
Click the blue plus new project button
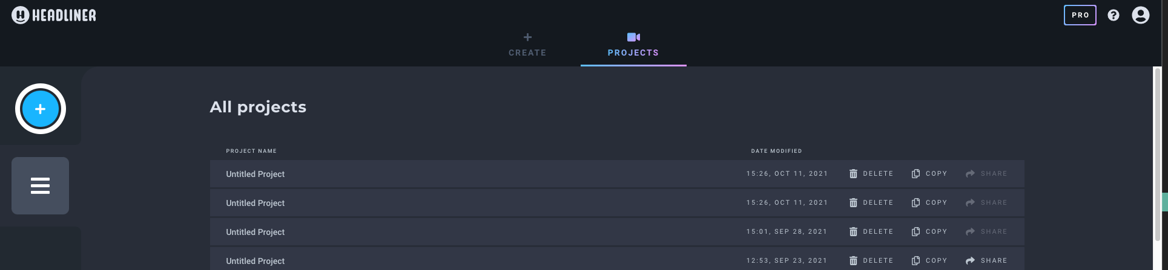pyautogui.click(x=41, y=109)
